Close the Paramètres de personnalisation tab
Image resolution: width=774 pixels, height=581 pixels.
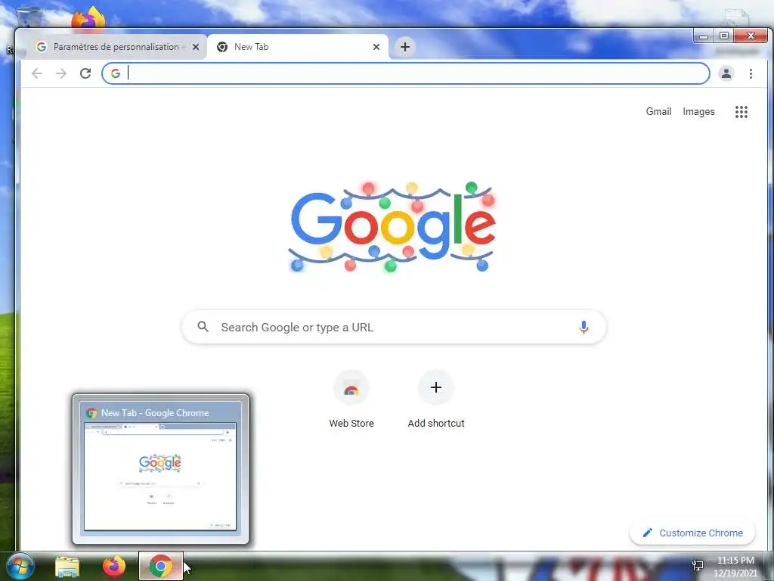(196, 47)
